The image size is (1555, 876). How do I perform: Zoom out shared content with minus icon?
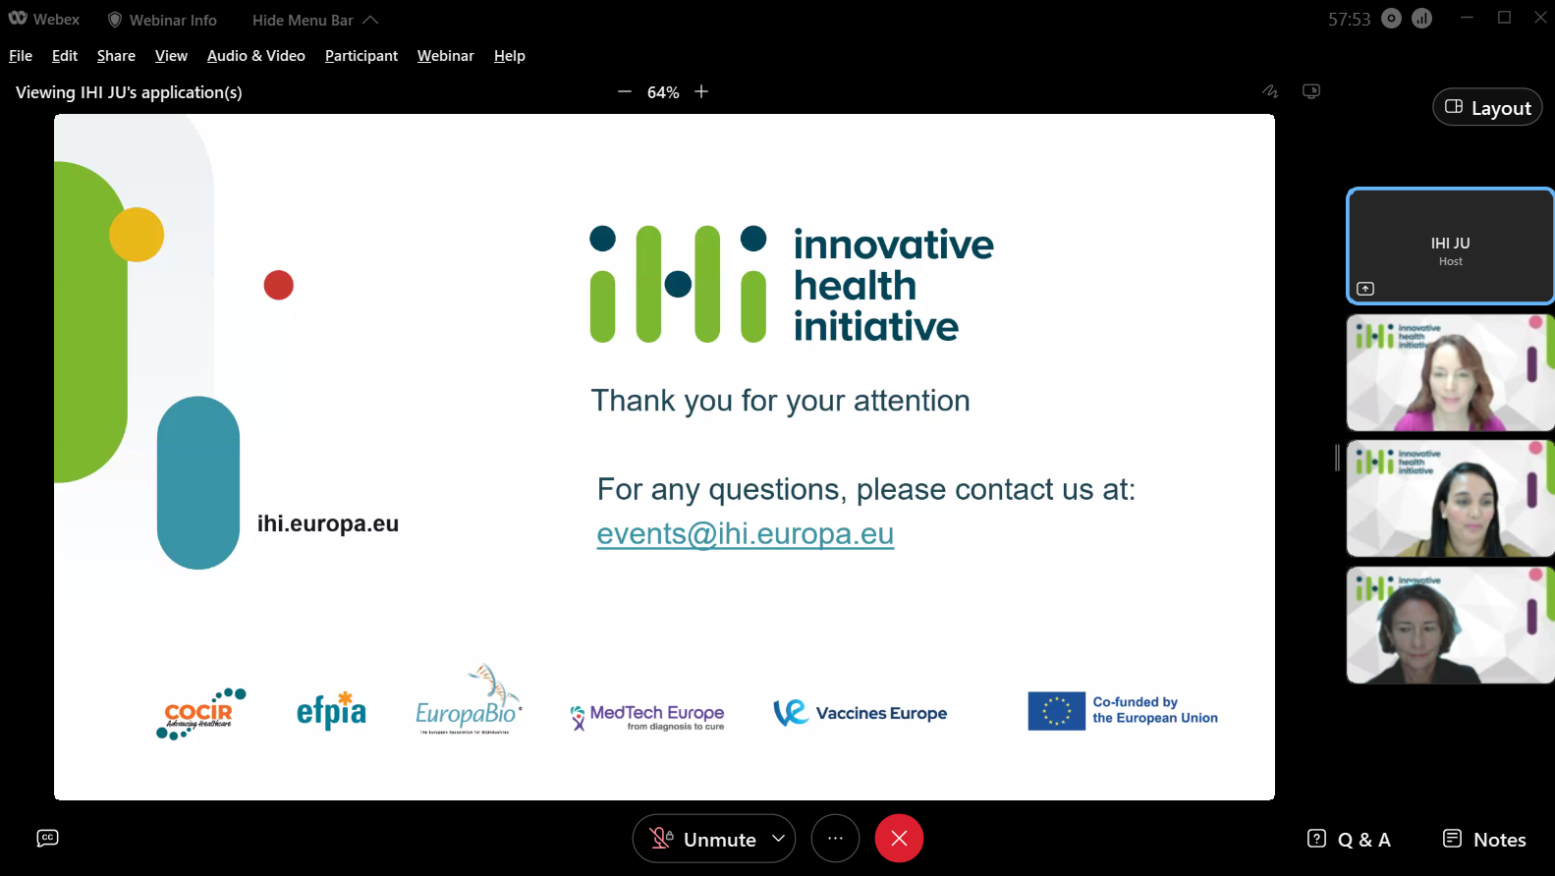click(625, 91)
